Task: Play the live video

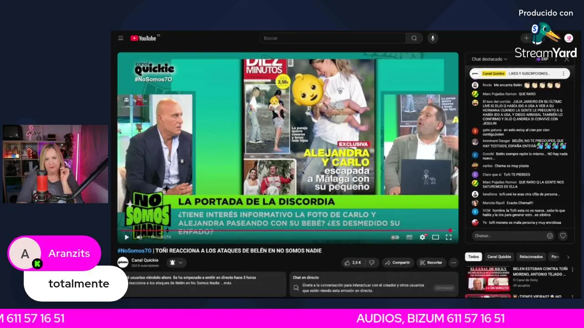Action: pos(127,237)
